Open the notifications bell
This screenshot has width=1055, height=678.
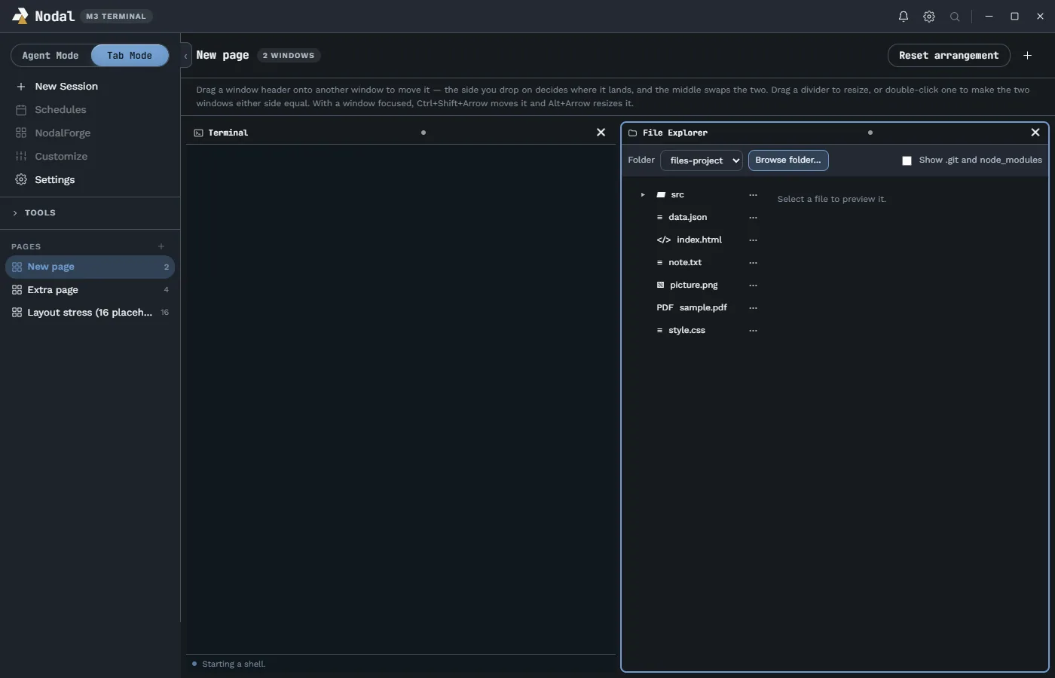tap(904, 17)
